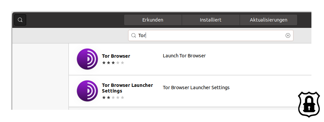The width and height of the screenshot is (324, 122).
Task: Focus the search field containing Tor
Action: [x=210, y=35]
